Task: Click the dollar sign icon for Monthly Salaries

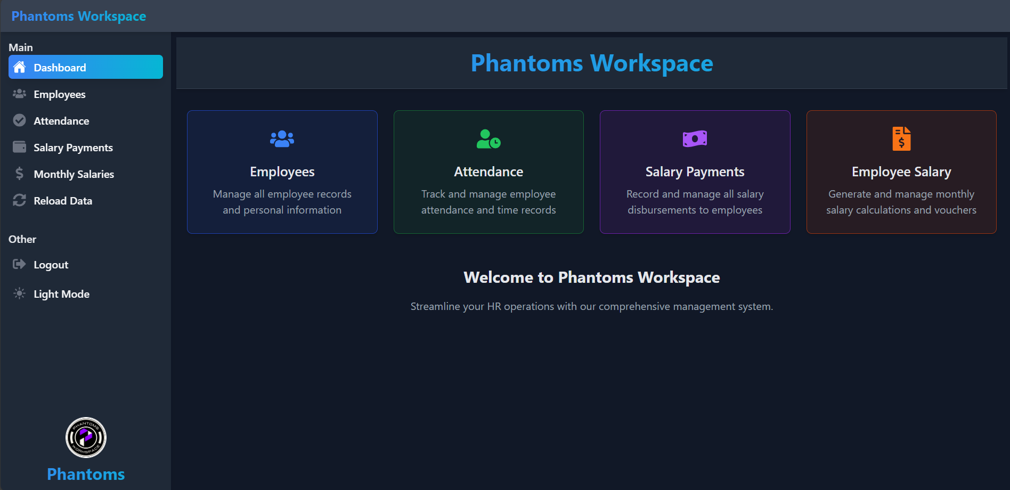Action: pyautogui.click(x=20, y=174)
